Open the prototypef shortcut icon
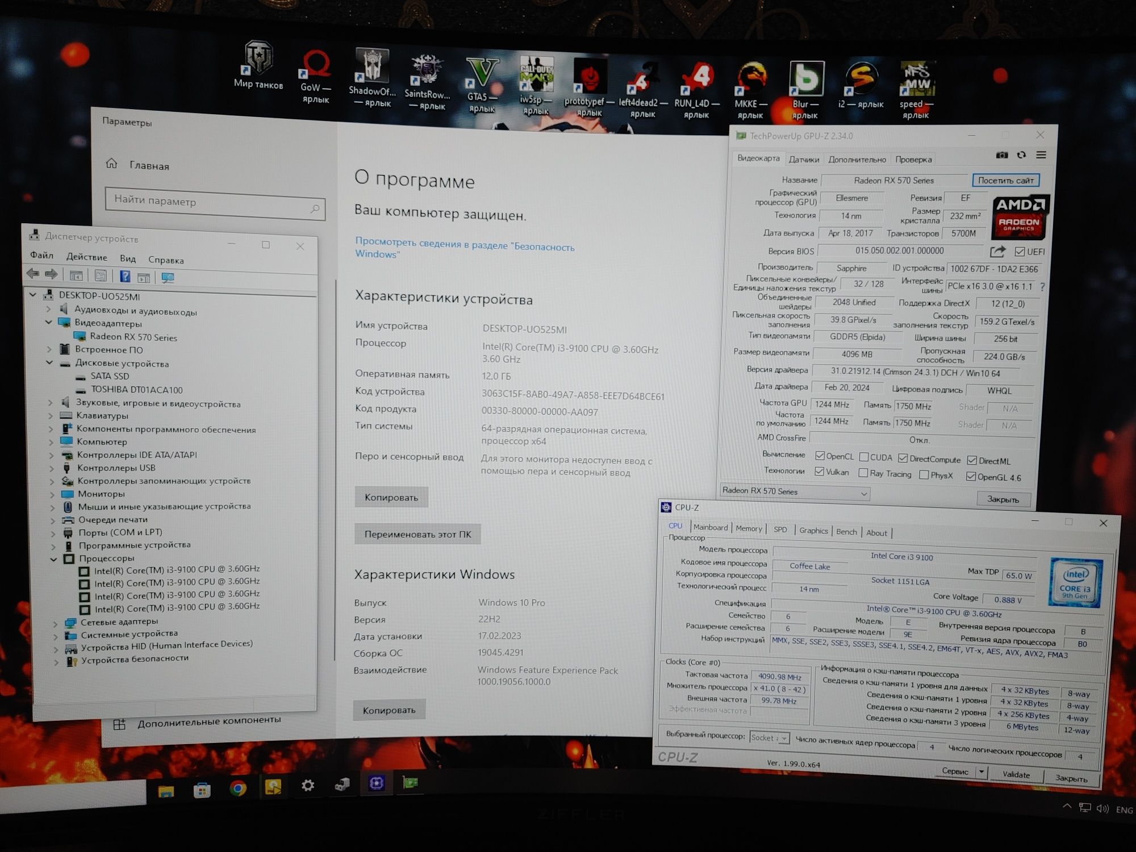Screen dimensions: 1136x852 [x=589, y=87]
